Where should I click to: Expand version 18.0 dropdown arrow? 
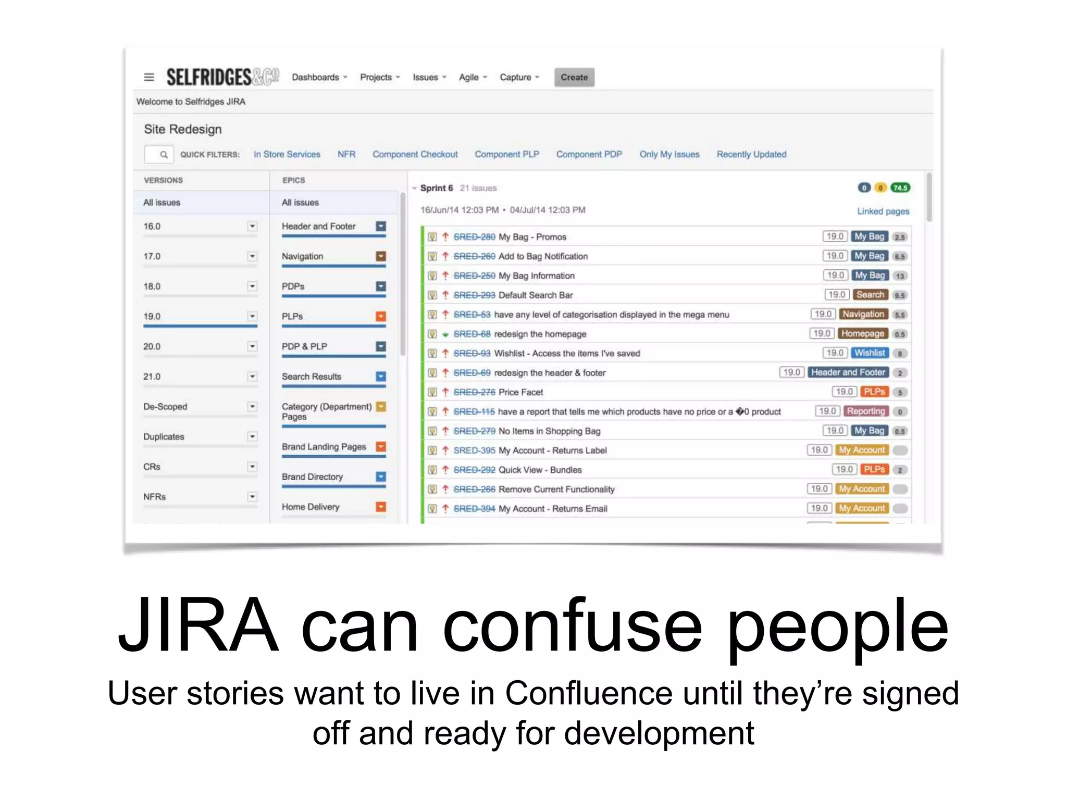coord(252,286)
